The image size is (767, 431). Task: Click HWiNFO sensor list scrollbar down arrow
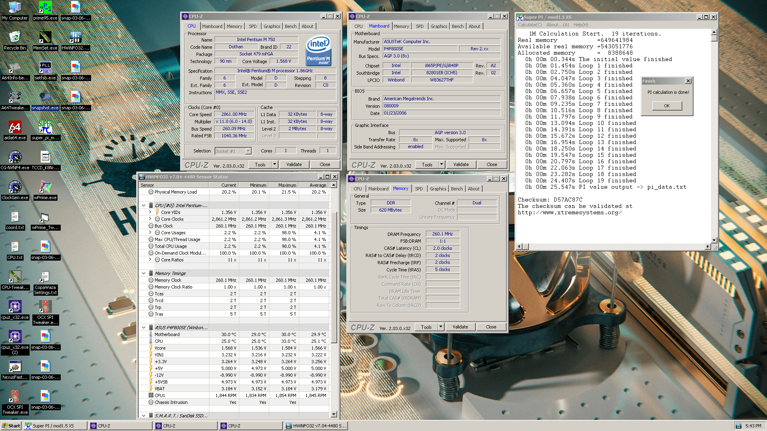334,414
